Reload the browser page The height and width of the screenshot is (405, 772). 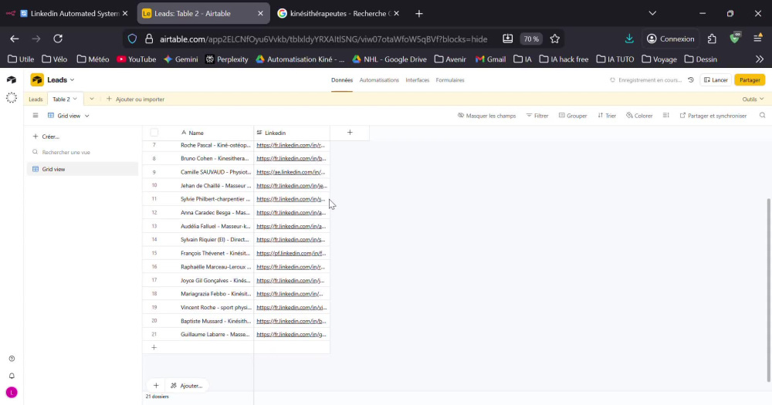point(58,39)
